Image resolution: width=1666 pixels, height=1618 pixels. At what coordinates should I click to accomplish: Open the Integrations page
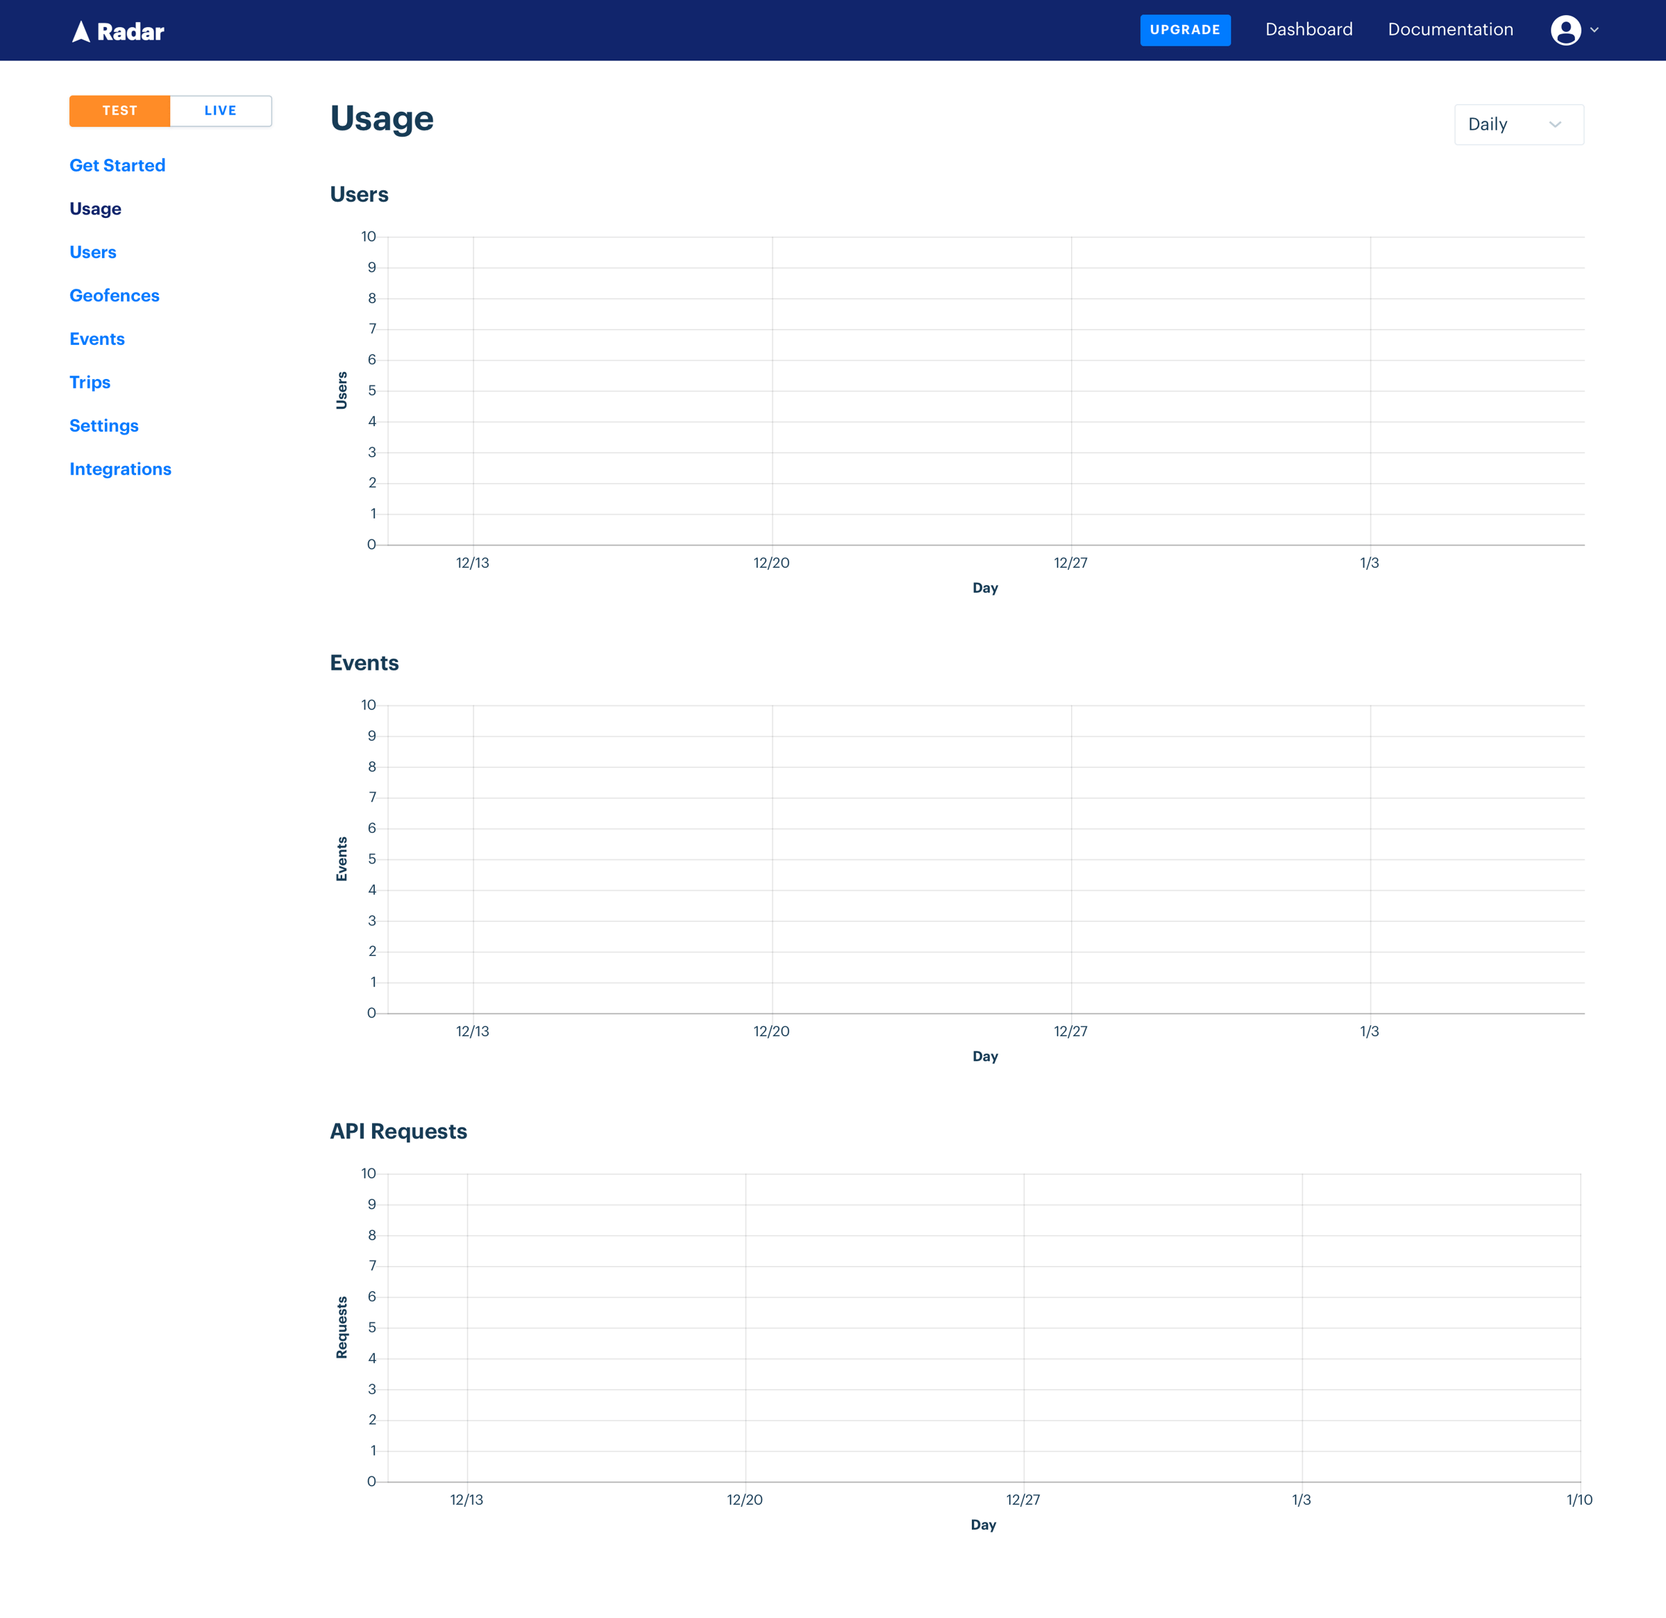121,469
